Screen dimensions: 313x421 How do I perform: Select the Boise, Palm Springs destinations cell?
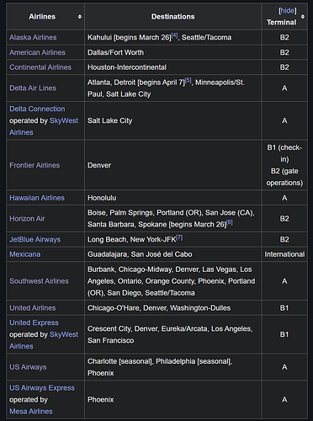(x=173, y=219)
